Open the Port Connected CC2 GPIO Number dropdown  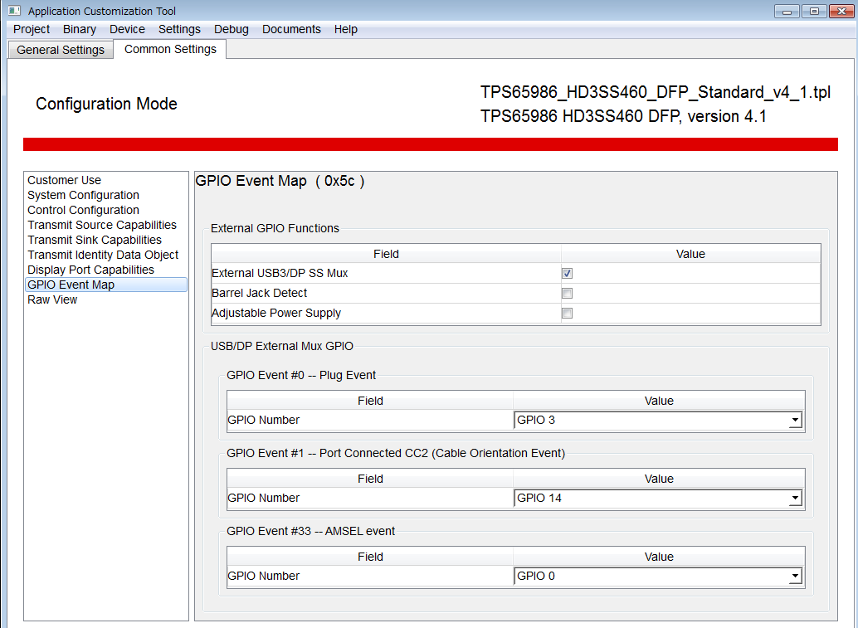[659, 499]
